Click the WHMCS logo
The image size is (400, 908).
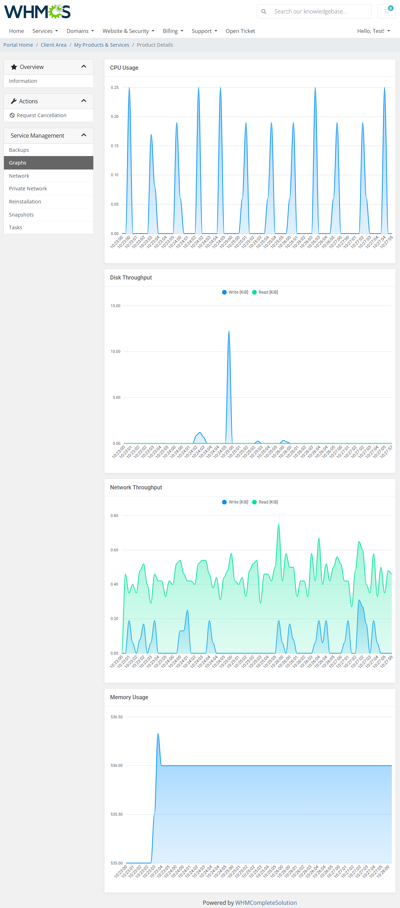click(x=37, y=11)
